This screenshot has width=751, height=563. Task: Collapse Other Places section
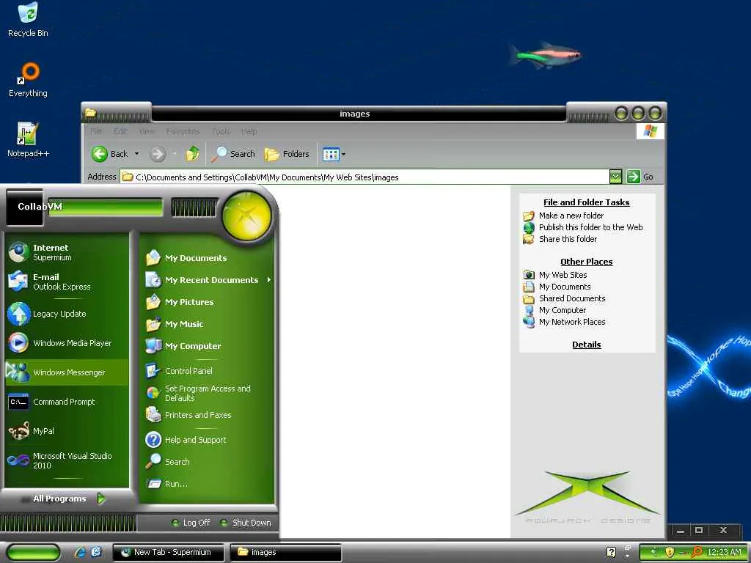click(x=586, y=262)
